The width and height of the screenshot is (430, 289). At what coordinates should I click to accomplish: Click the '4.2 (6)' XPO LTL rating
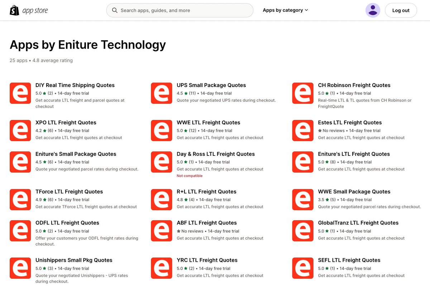coord(44,130)
